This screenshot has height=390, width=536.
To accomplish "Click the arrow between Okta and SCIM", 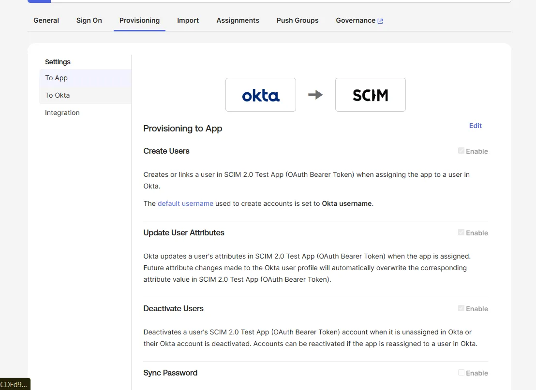I will (315, 95).
